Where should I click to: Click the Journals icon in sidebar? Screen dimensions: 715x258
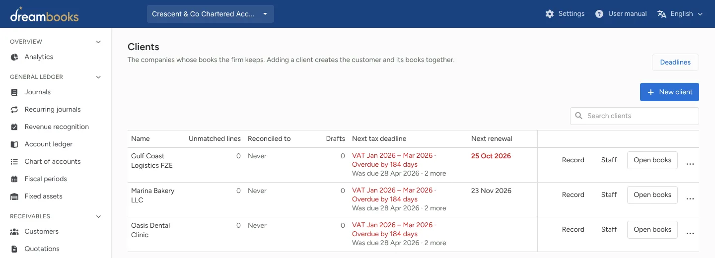[14, 92]
